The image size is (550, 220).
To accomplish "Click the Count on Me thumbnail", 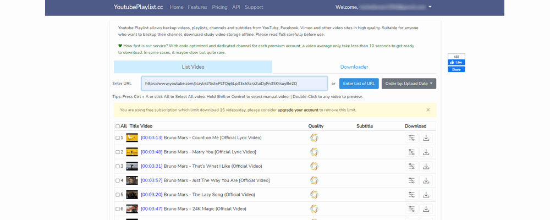I will point(132,138).
